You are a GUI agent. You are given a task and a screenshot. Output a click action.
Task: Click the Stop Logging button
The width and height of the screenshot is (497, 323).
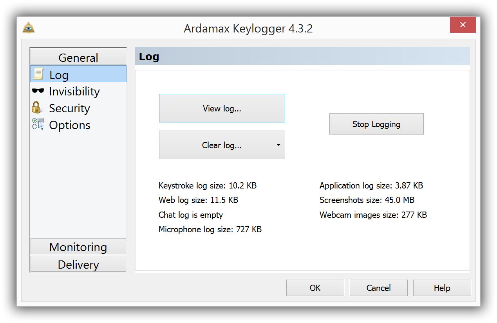pyautogui.click(x=376, y=124)
